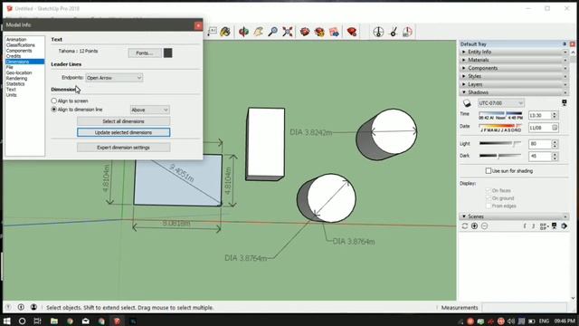The height and width of the screenshot is (326, 579).
Task: Open the Windows Start menu
Action: click(x=7, y=321)
